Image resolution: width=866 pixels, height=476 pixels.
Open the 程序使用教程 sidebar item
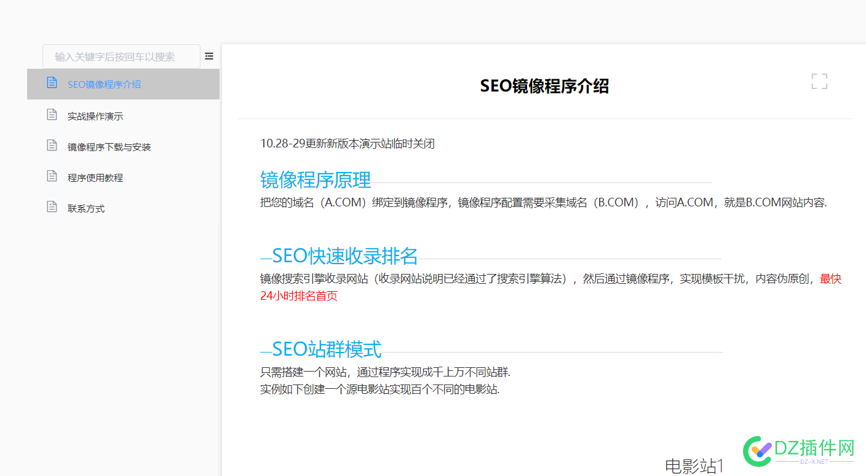pos(123,178)
